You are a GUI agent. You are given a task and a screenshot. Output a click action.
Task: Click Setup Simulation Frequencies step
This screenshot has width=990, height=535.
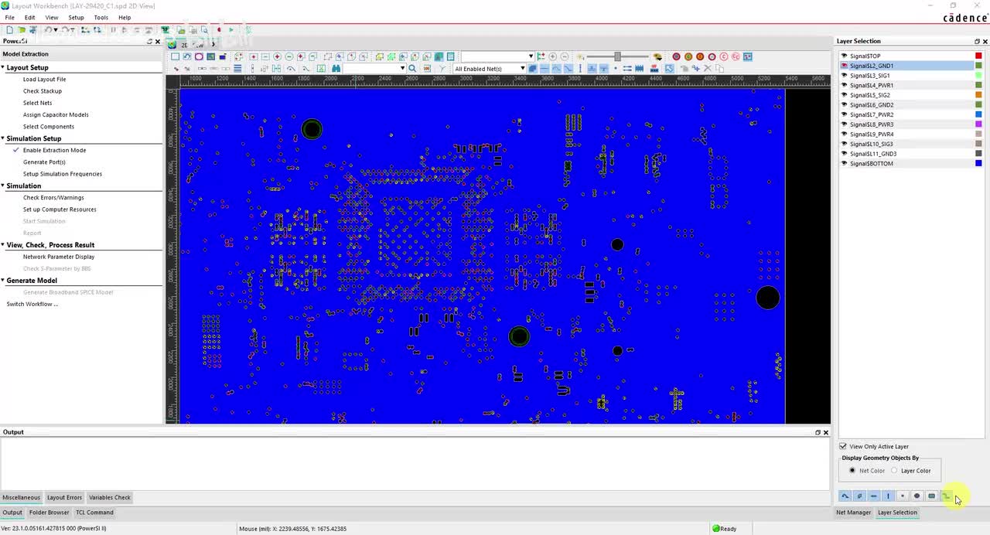(63, 174)
